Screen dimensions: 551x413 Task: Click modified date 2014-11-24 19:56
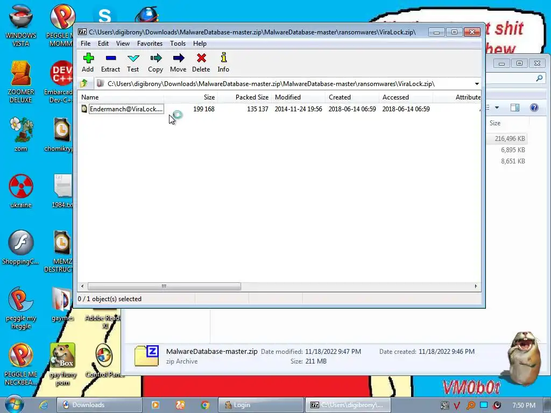coord(298,109)
